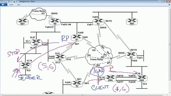
Task: Click the SW1 switch icon in the diagram
Action: point(36,42)
